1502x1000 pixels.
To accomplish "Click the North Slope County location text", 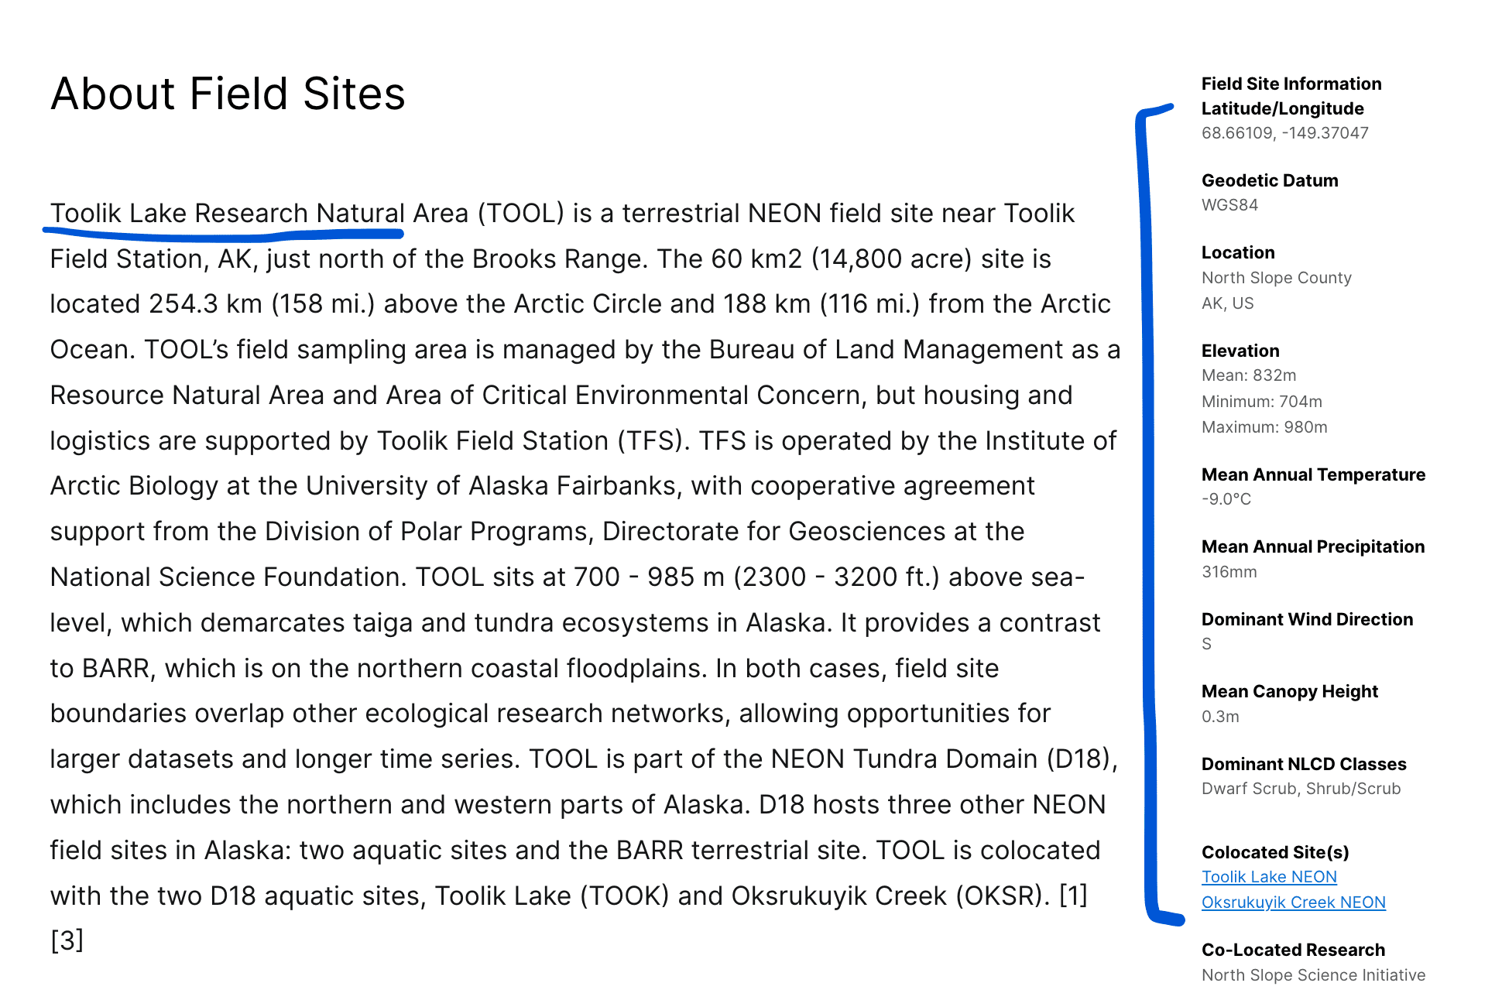I will [x=1276, y=277].
